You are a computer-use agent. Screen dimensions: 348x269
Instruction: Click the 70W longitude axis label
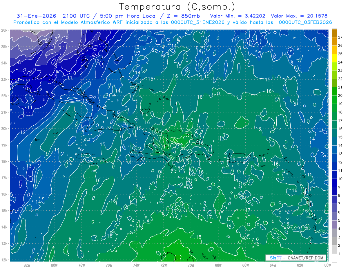(191, 265)
